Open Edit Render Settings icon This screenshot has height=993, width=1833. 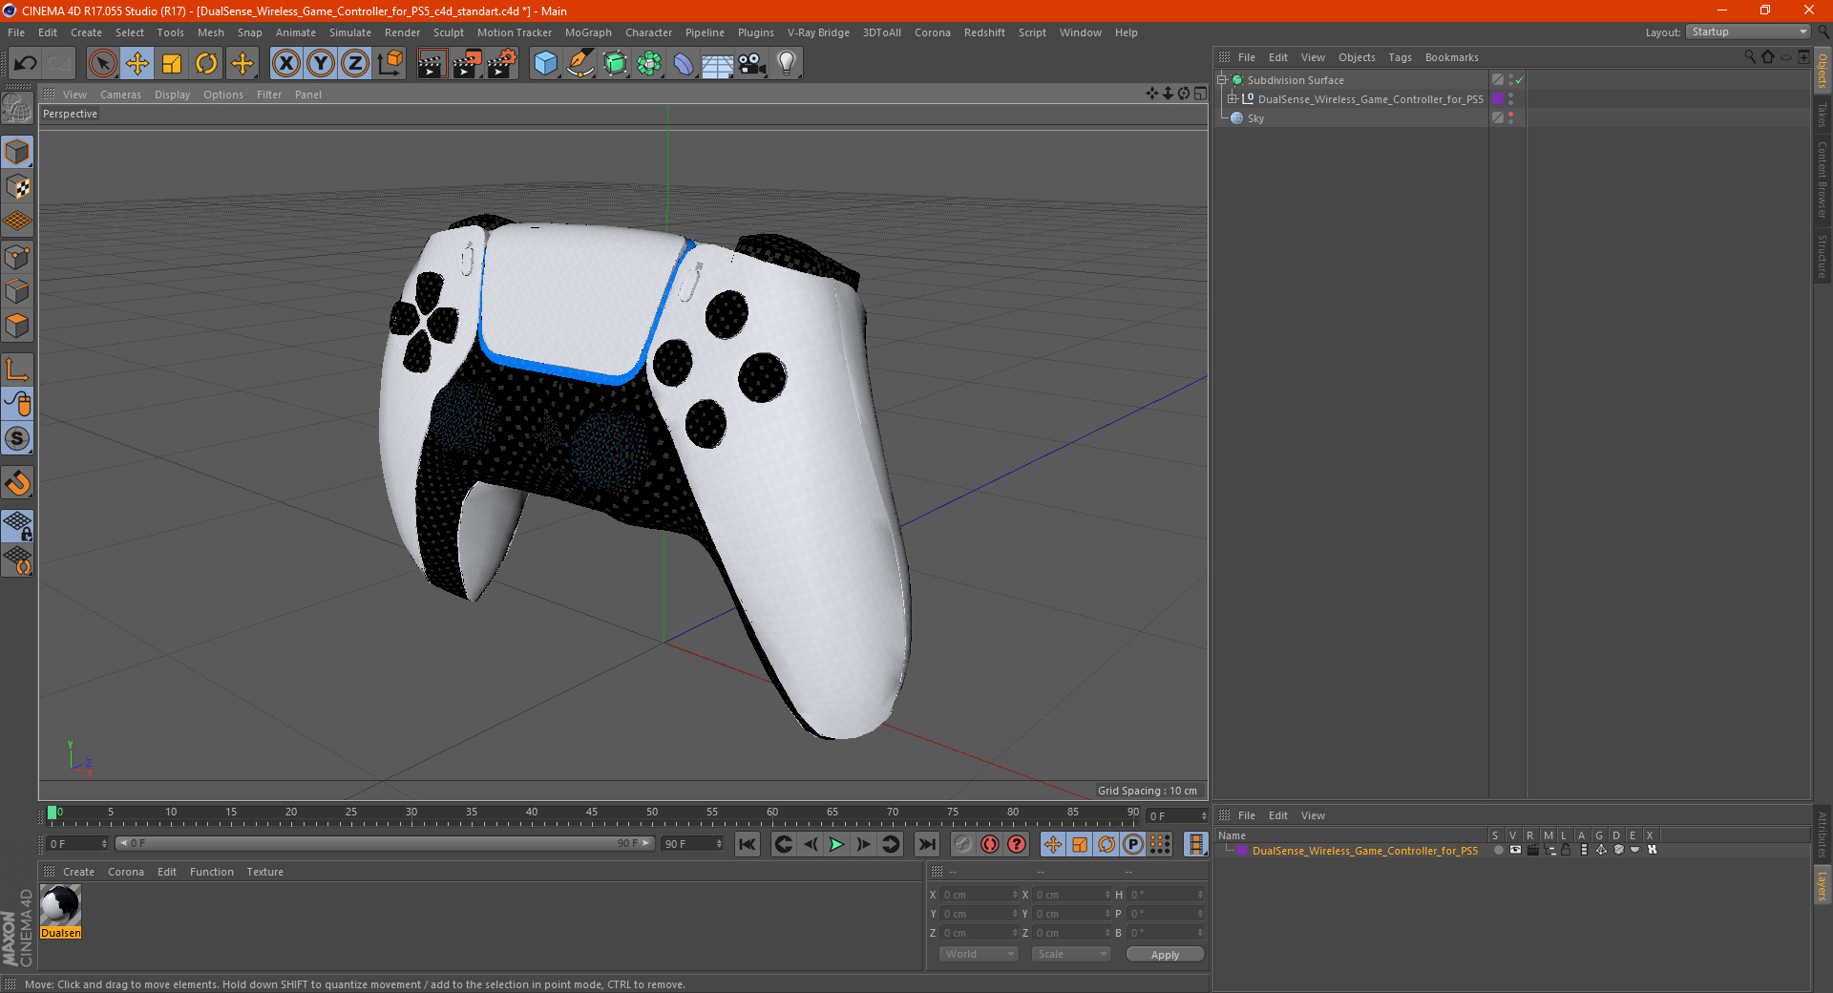[502, 64]
